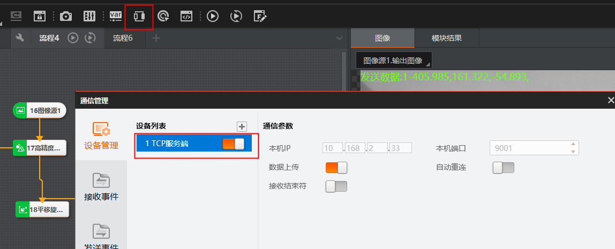Run 流程4 once using its tab play icon

click(73, 37)
